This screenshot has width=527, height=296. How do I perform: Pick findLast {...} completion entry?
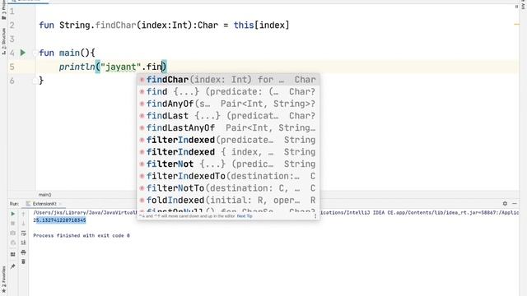(x=228, y=116)
